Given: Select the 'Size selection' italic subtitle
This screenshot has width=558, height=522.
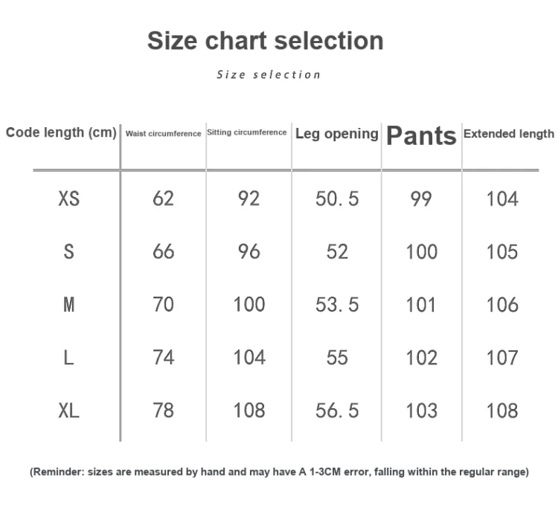Looking at the screenshot, I should (269, 74).
